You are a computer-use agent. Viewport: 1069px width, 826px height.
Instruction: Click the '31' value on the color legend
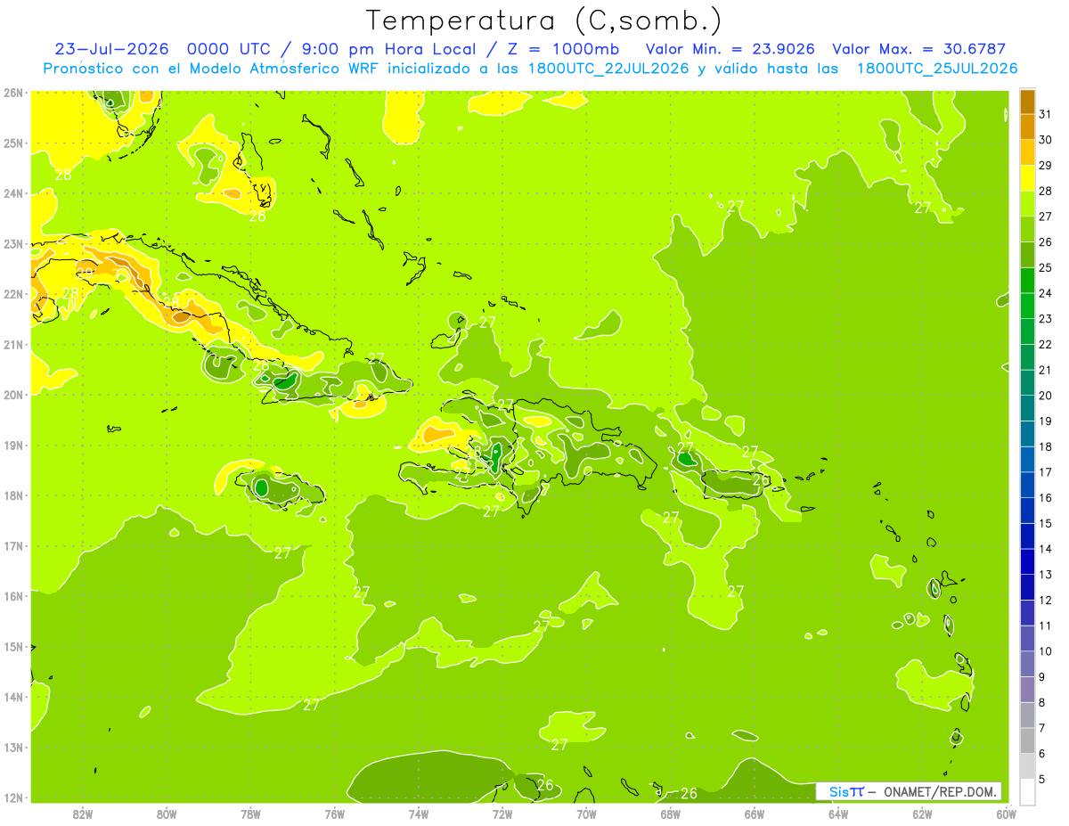pos(1045,113)
